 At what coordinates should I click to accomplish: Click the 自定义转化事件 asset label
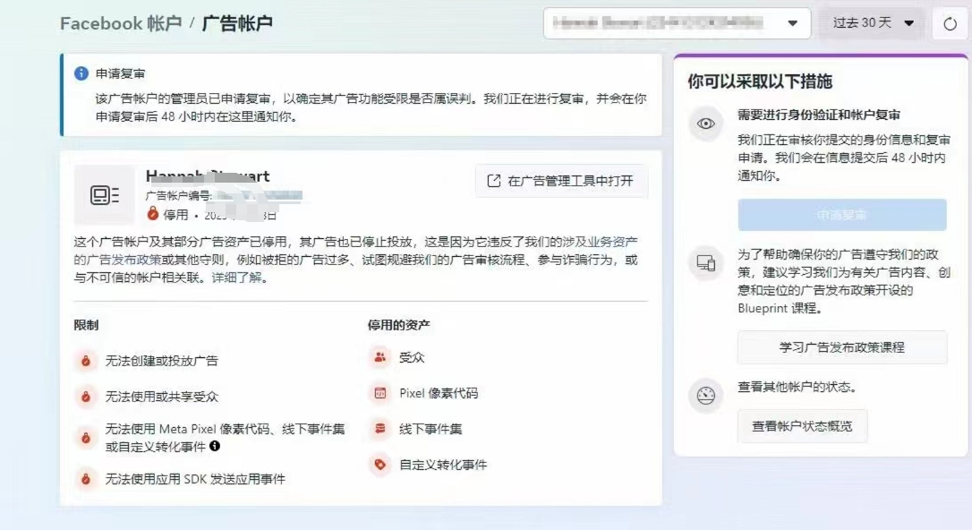click(x=443, y=465)
